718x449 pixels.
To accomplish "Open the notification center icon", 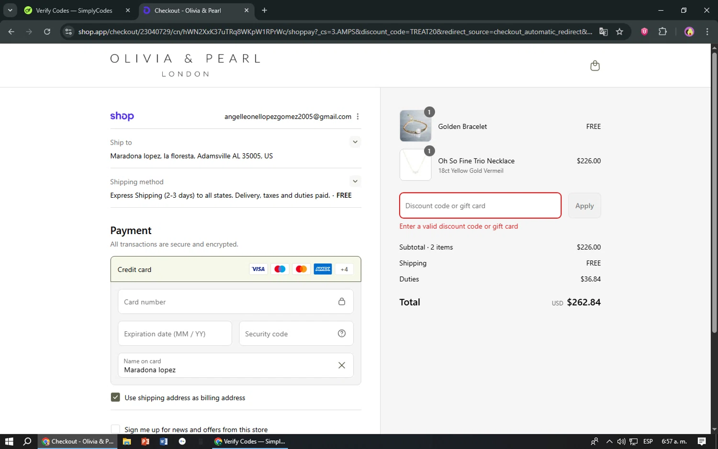I will tap(702, 441).
